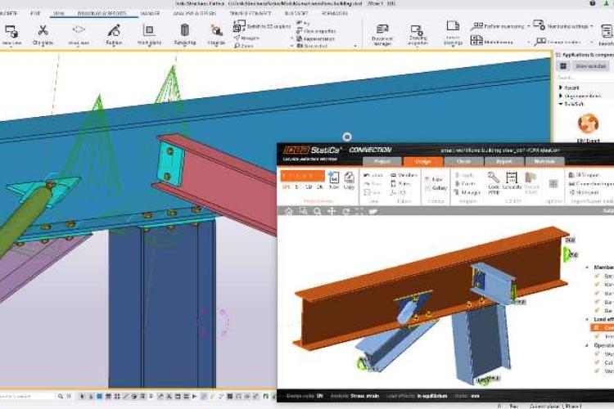614x409 pixels.
Task: Click the user account icon in Tekla title bar
Action: pos(606,3)
